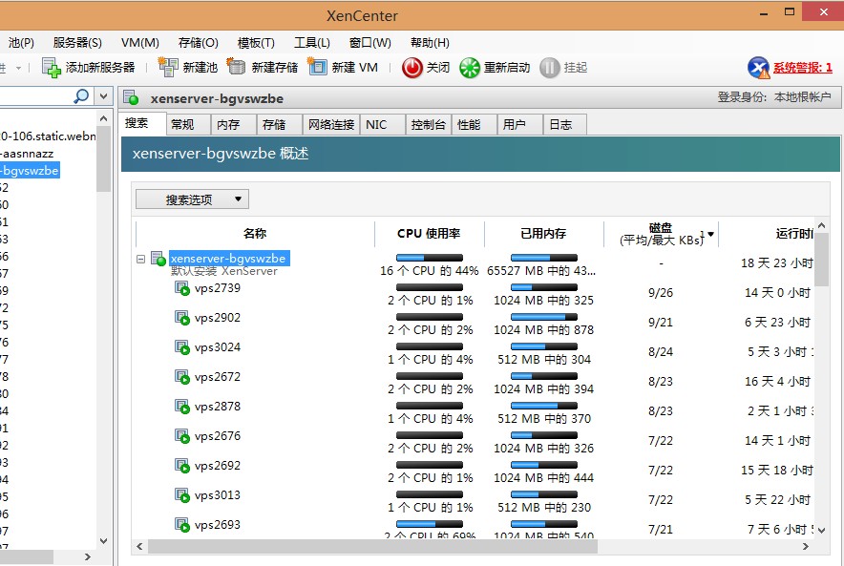Switch to the Console (控制台) tab

pos(429,125)
